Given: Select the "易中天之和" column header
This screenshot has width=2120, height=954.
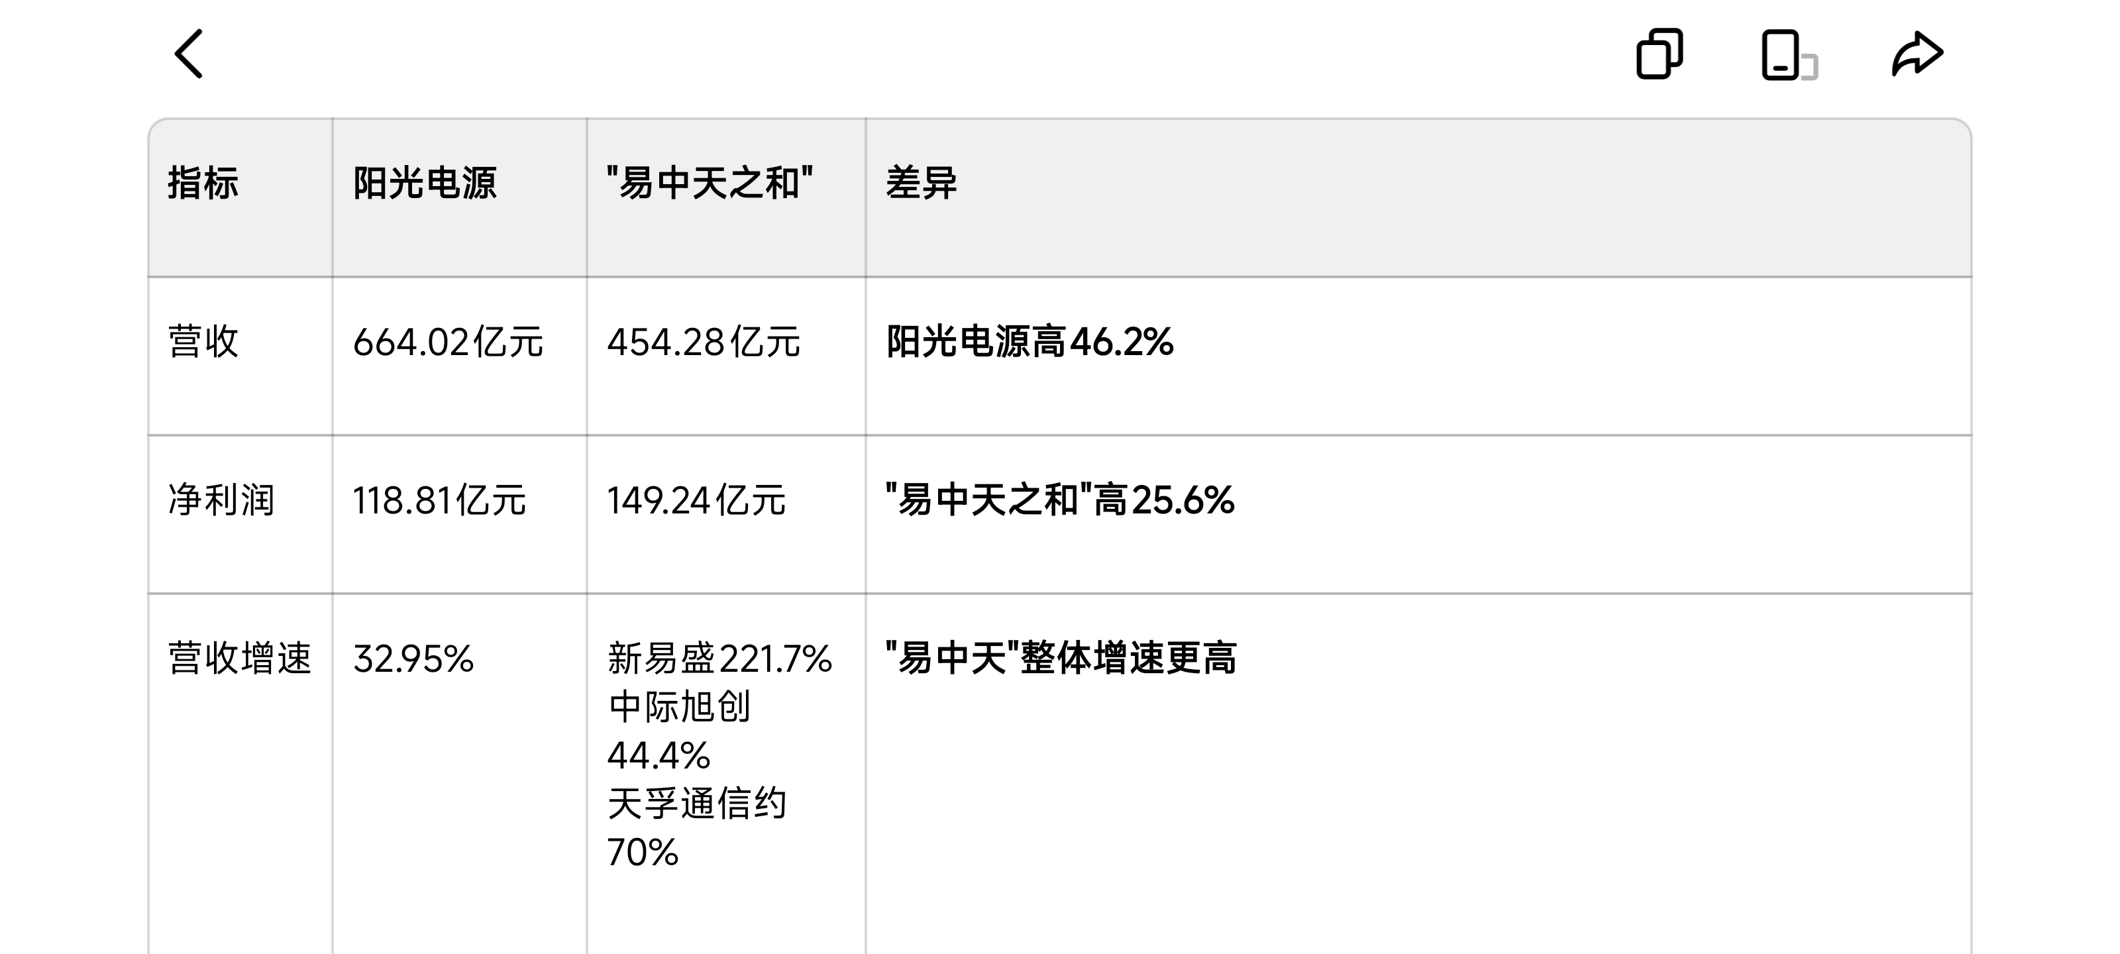Looking at the screenshot, I should click(710, 183).
